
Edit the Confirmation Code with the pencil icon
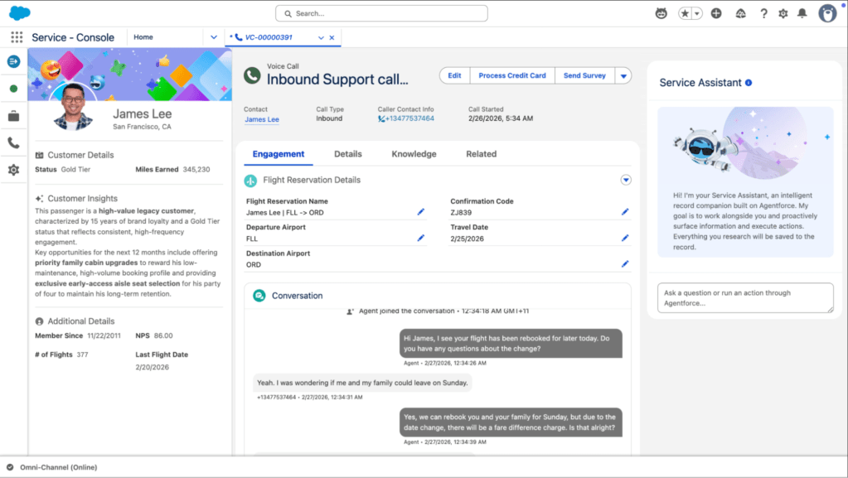625,211
